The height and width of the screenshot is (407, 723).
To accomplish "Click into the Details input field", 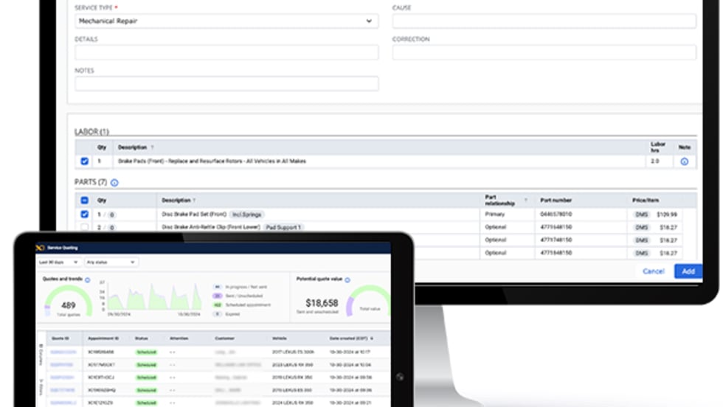I will pos(226,52).
